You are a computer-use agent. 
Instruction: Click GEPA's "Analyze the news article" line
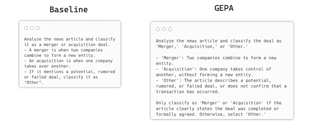tap(219, 41)
